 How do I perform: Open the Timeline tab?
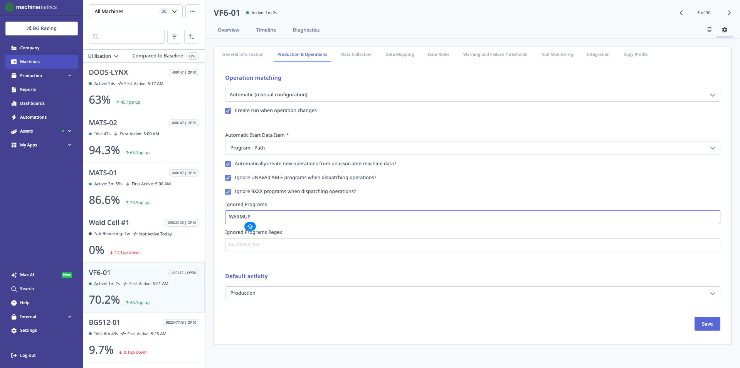[x=266, y=30]
